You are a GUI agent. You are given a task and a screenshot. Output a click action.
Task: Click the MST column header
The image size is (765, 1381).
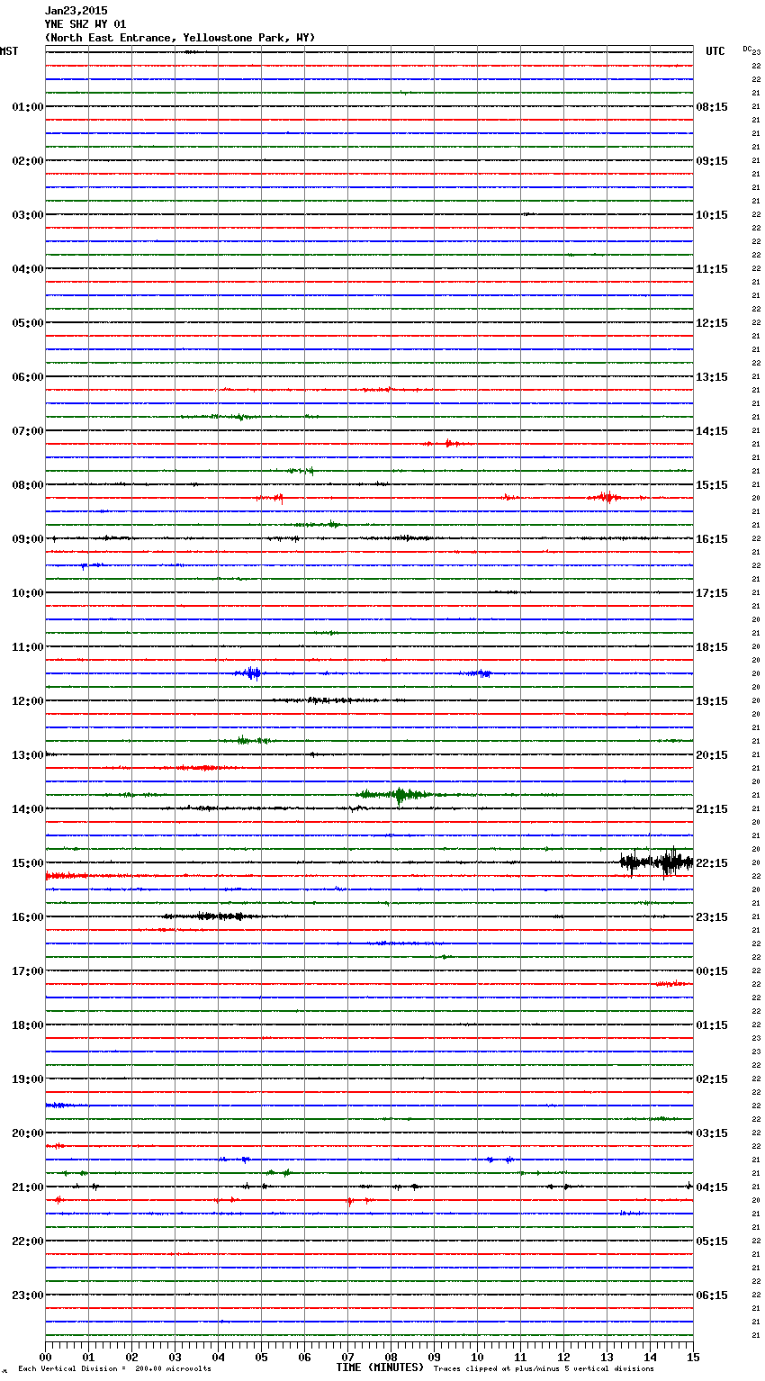(9, 51)
